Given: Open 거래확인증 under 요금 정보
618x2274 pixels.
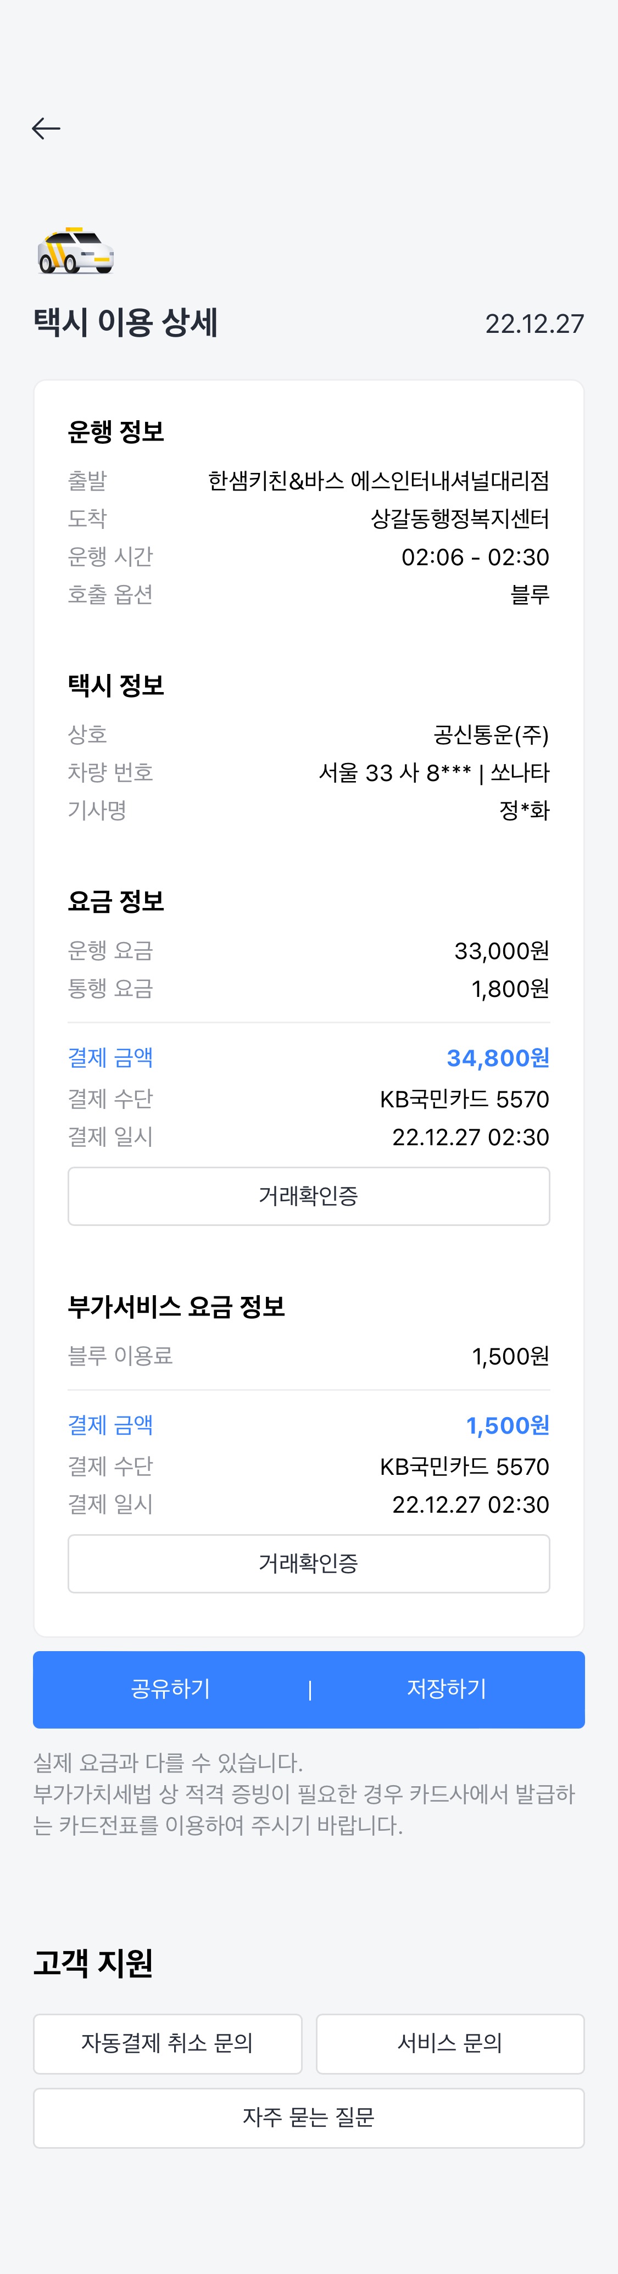Looking at the screenshot, I should pos(309,1196).
